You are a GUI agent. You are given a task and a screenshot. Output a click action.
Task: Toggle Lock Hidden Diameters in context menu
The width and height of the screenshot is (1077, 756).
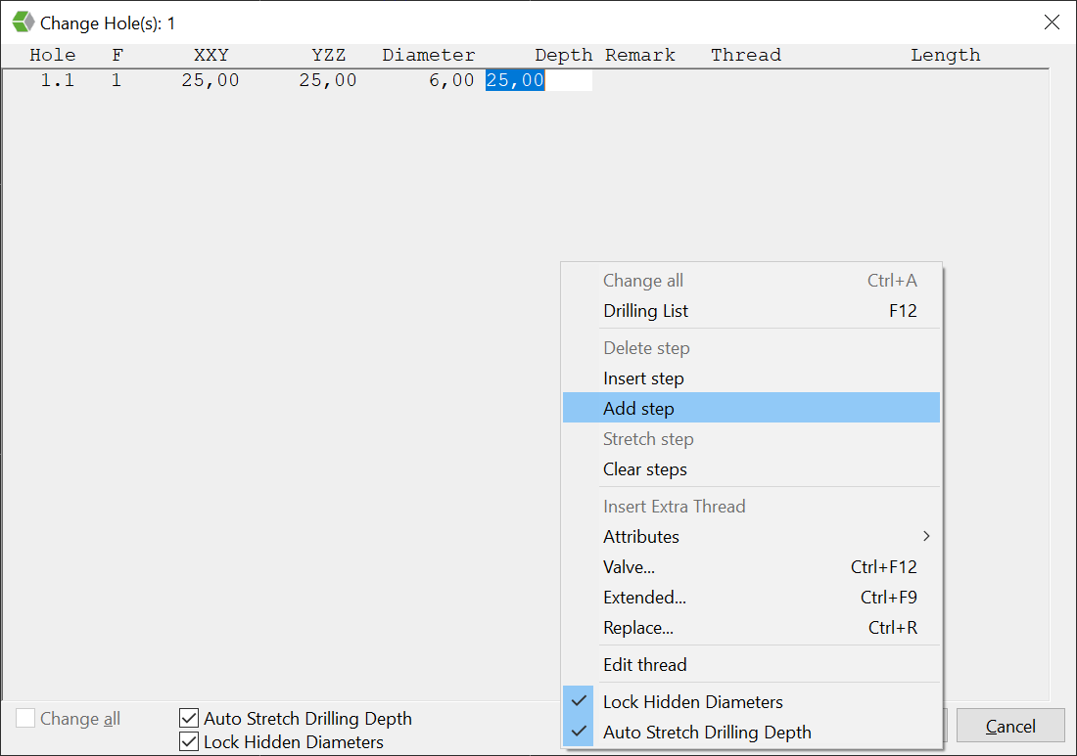pos(751,702)
